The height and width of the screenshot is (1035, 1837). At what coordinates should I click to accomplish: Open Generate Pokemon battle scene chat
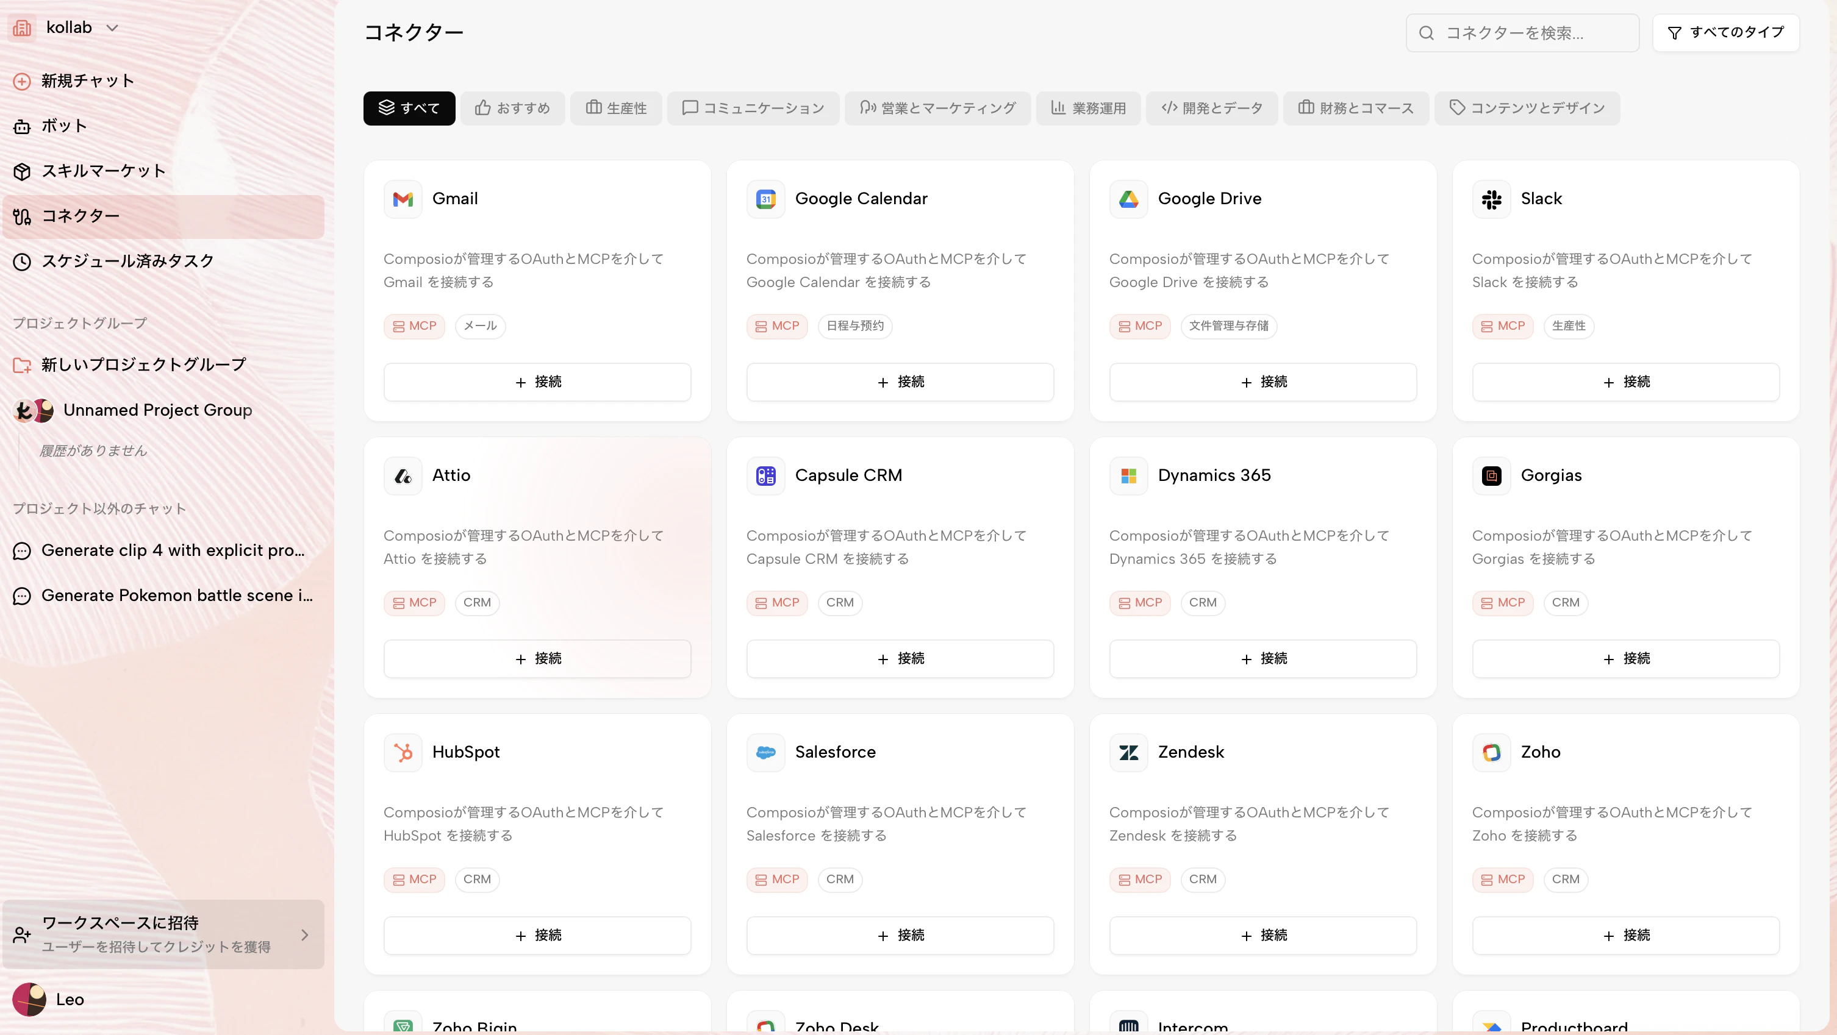pyautogui.click(x=163, y=596)
